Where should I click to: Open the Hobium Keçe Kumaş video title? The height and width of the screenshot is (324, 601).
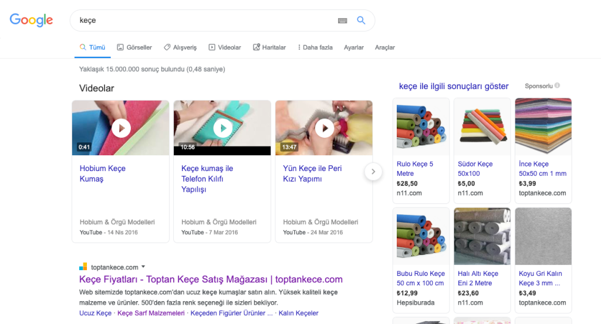point(102,173)
